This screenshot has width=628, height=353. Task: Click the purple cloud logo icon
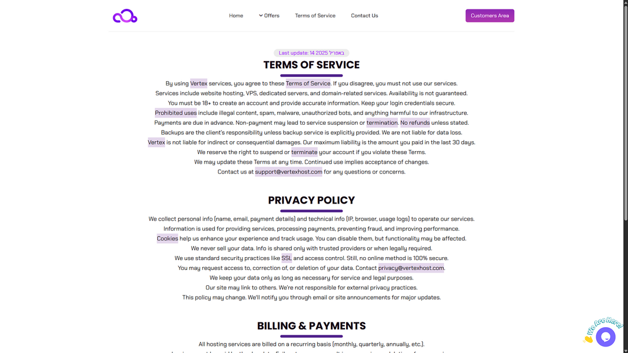pyautogui.click(x=125, y=16)
